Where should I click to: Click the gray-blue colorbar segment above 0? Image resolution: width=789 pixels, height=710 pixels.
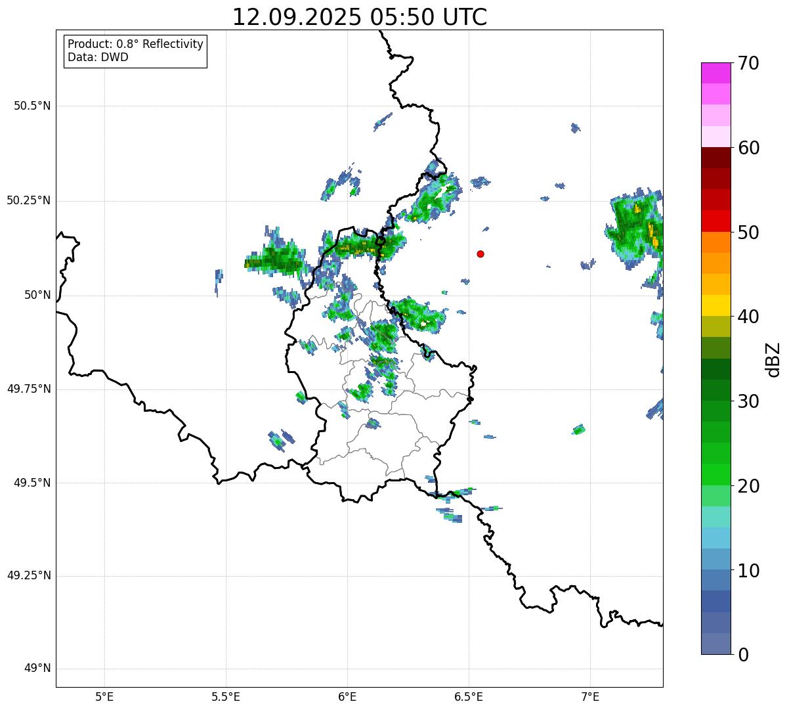[715, 644]
